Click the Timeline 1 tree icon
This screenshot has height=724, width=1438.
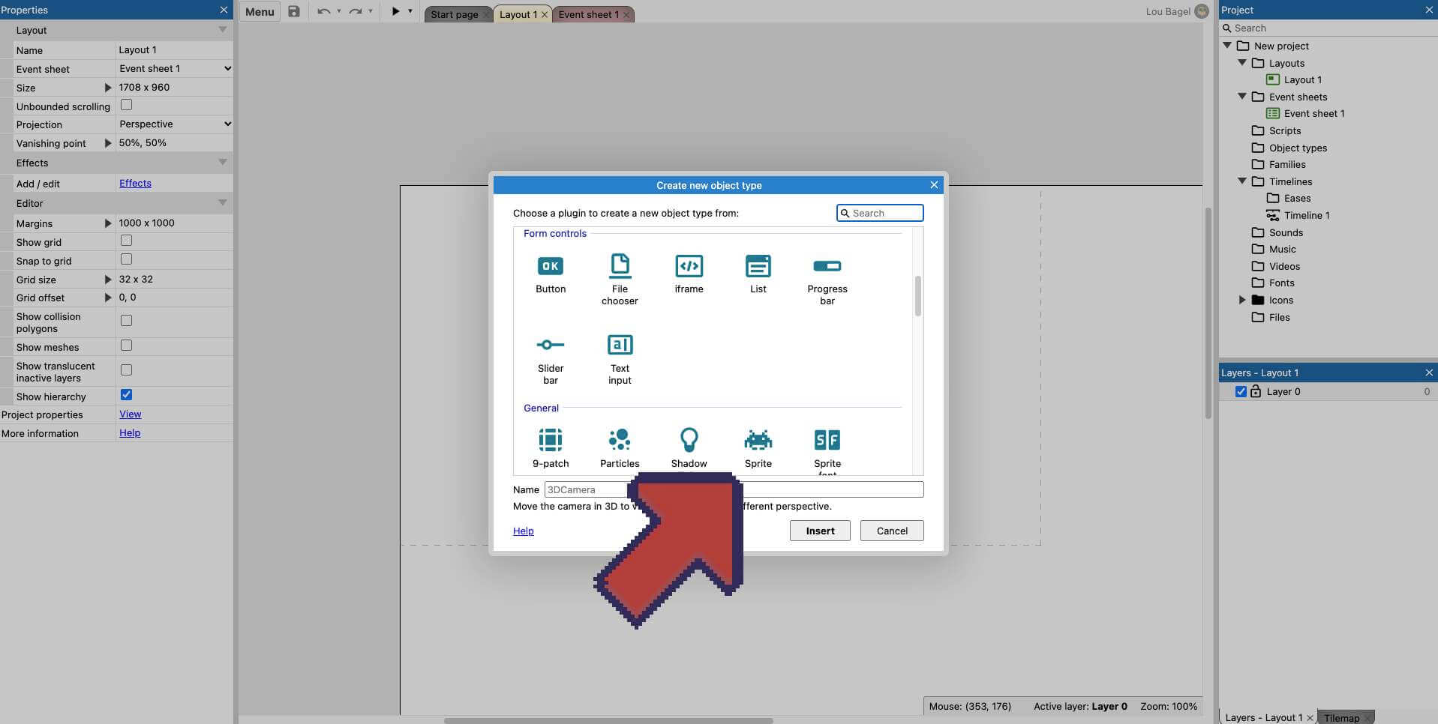1273,215
